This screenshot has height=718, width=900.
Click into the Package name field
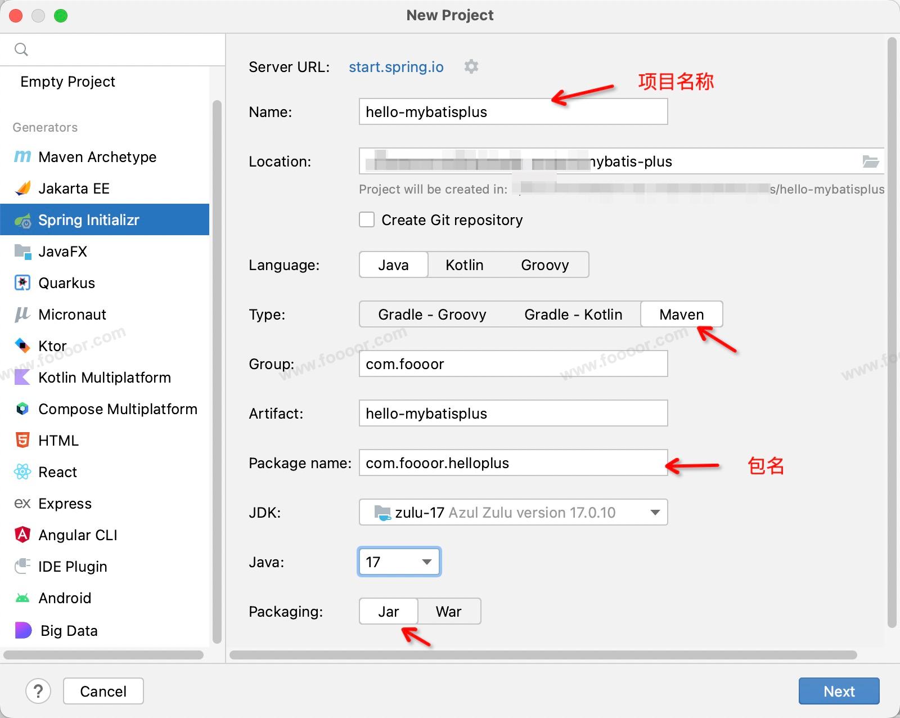click(x=513, y=463)
